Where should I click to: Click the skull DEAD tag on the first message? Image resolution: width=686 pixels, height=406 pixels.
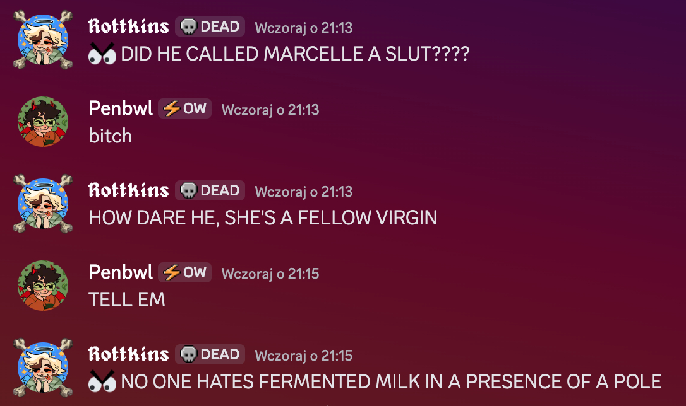[210, 26]
